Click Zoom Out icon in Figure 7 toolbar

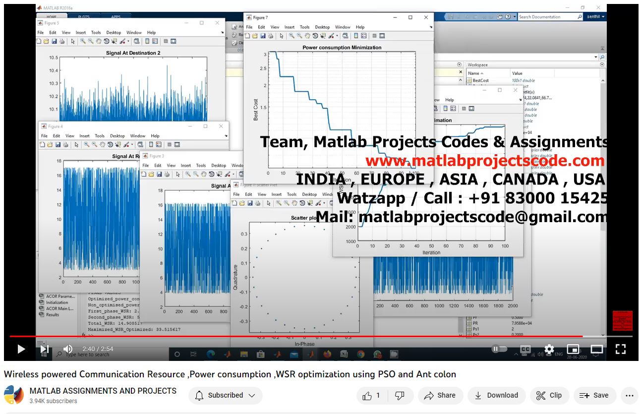(x=299, y=36)
